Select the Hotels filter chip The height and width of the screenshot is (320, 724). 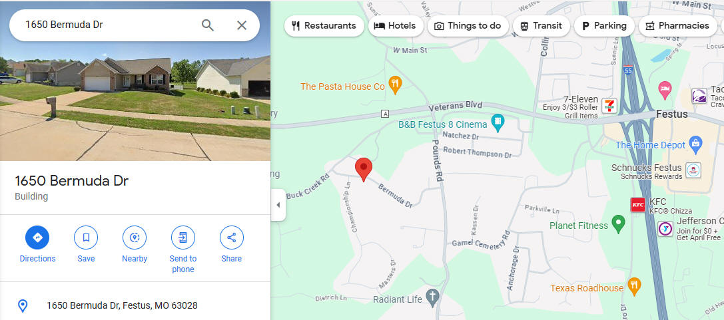[396, 26]
